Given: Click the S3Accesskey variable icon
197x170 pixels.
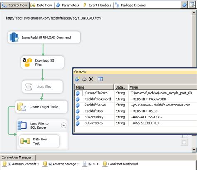Looking at the screenshot, I should coord(78,117).
